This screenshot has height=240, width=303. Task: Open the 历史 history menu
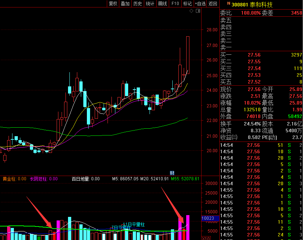[137, 4]
